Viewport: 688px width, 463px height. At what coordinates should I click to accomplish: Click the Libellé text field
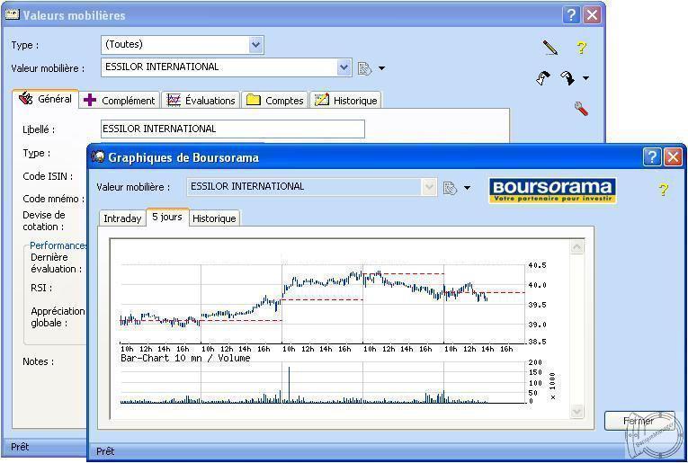click(x=232, y=129)
